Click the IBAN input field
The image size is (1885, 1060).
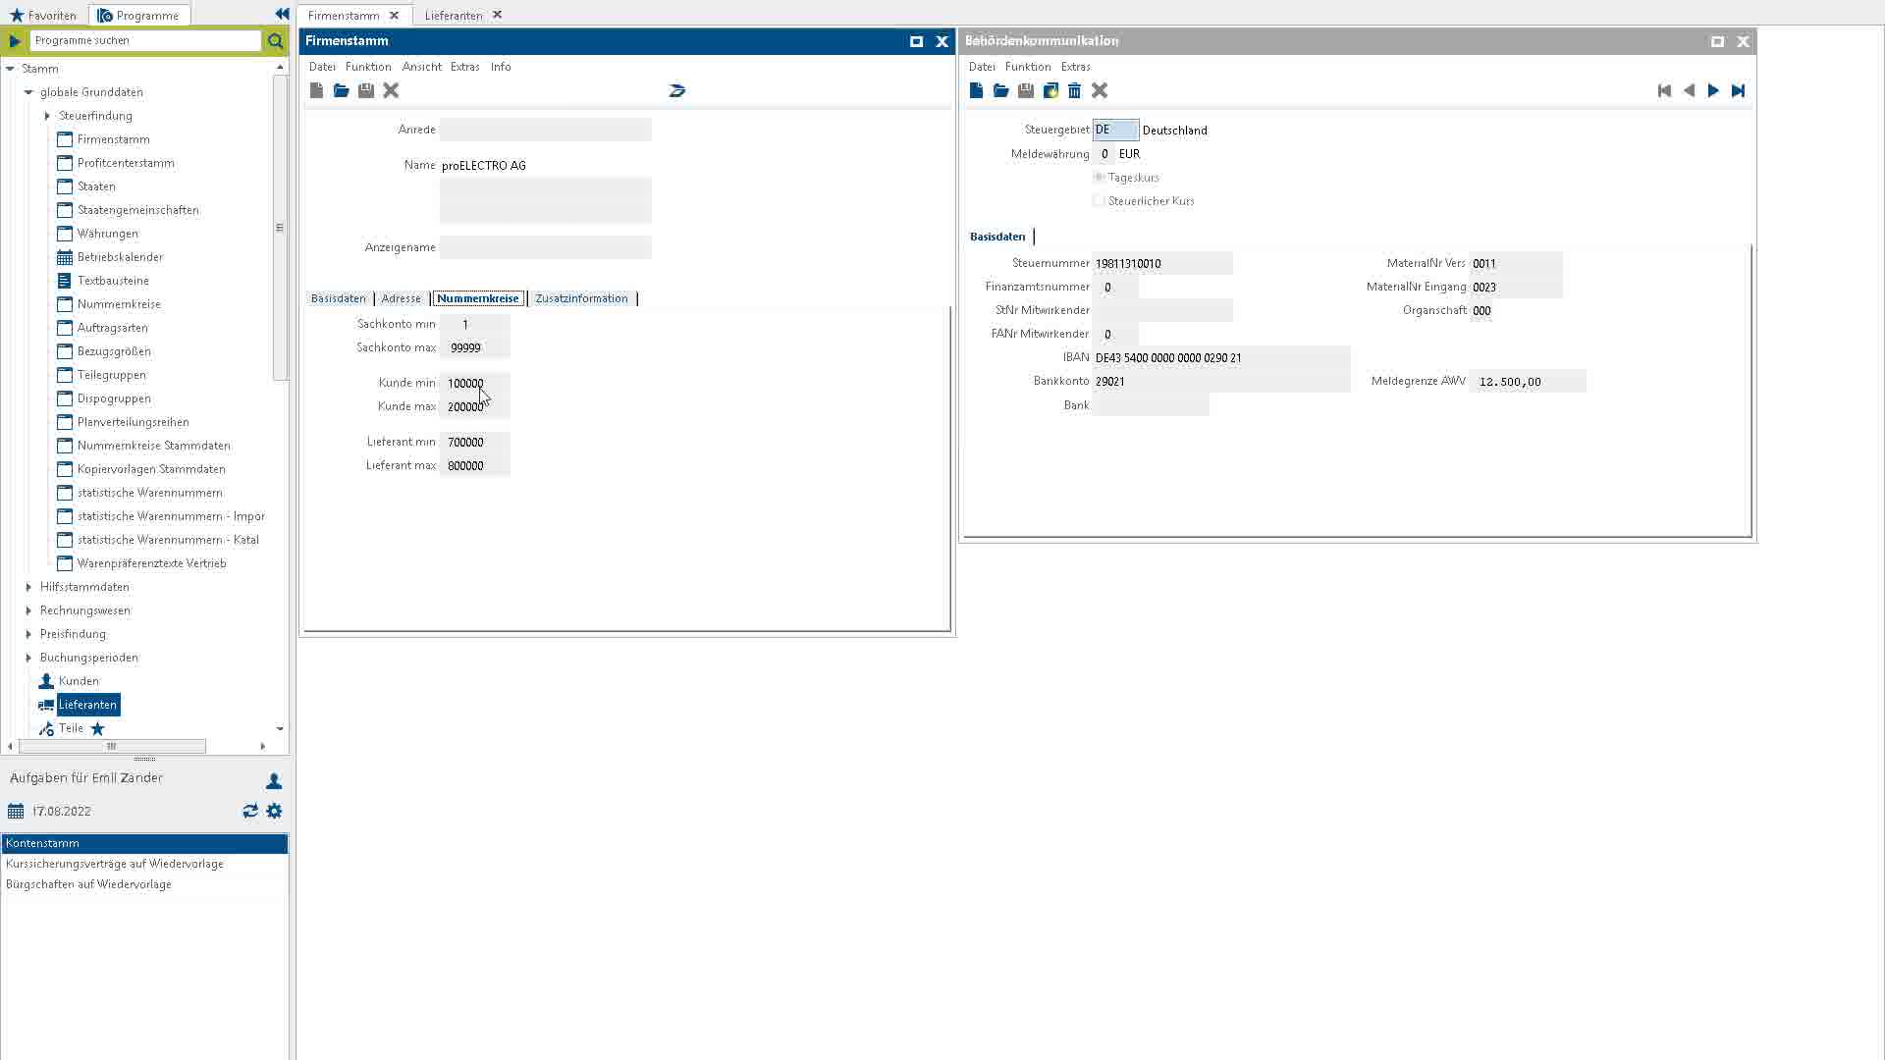[1221, 358]
